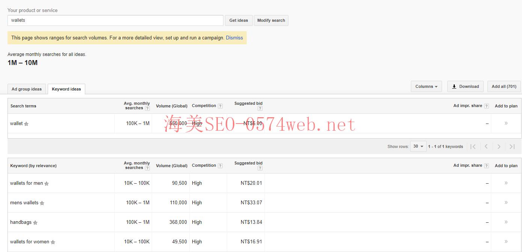Jump to last page pagination icon
Screen dimensions: 522x252
pos(512,146)
